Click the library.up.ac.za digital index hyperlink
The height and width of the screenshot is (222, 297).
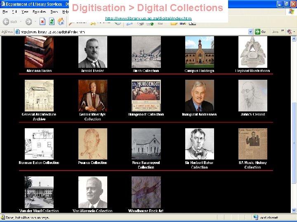click(148, 18)
